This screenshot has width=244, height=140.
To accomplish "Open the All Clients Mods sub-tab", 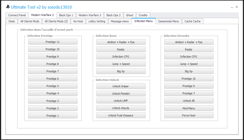I will 30,21.
